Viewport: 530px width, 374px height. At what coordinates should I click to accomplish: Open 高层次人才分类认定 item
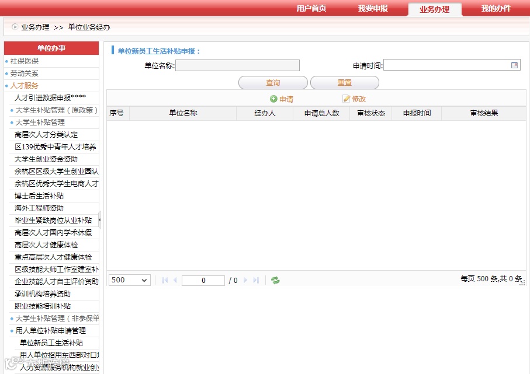point(46,135)
